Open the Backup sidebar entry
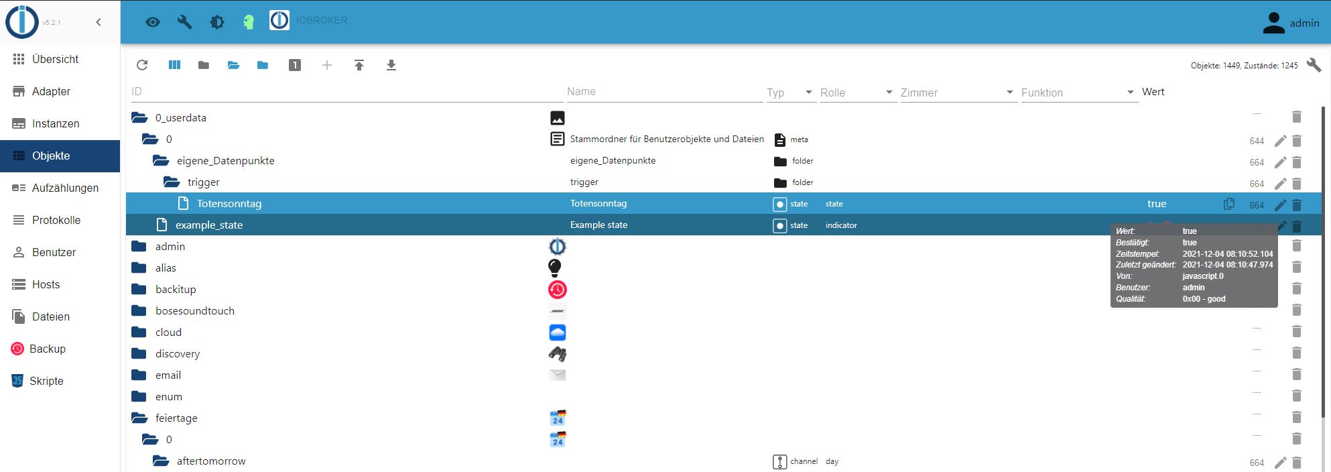The height and width of the screenshot is (472, 1331). [60, 349]
